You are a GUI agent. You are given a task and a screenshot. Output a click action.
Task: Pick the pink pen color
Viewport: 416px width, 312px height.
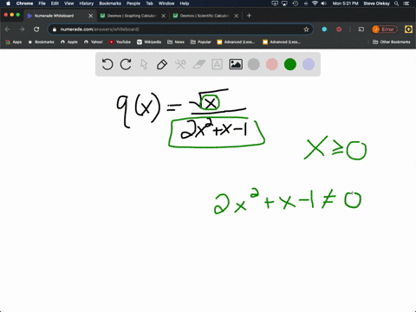pyautogui.click(x=272, y=64)
